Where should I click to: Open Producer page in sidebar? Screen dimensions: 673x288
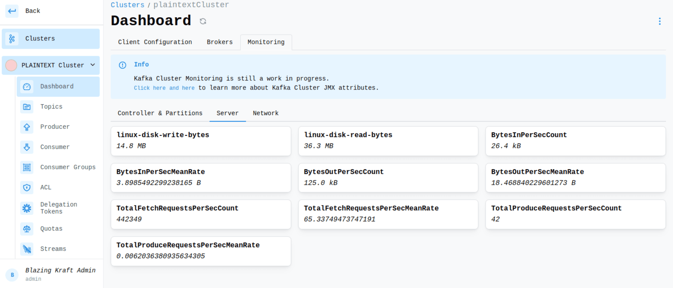58,127
